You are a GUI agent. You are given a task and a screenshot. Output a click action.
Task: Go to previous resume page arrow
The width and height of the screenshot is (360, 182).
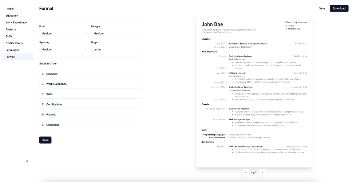click(246, 173)
